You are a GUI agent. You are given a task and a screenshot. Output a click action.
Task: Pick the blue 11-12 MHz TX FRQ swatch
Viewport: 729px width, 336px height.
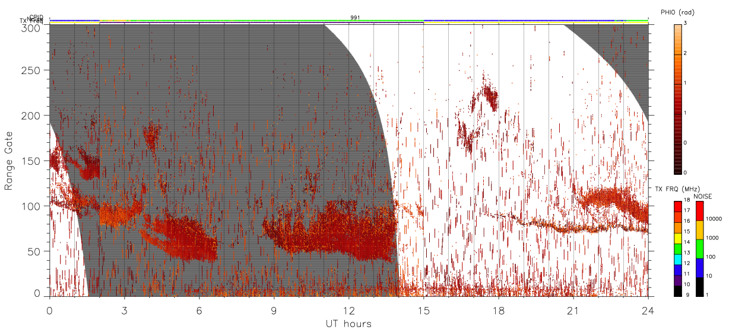(679, 270)
